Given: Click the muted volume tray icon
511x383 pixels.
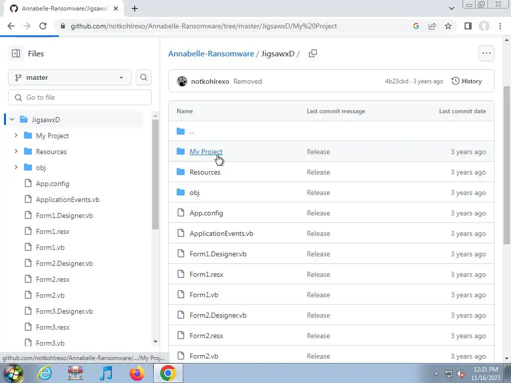Looking at the screenshot, I should 461,374.
